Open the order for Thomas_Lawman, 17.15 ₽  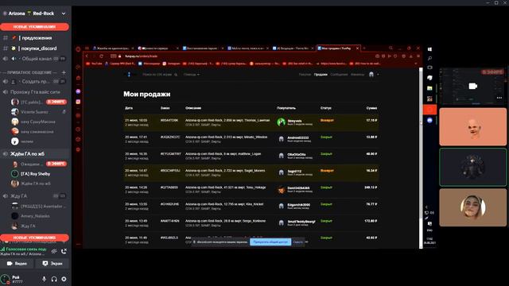[251, 122]
